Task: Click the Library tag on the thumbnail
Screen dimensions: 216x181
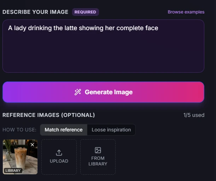Action: 13,170
